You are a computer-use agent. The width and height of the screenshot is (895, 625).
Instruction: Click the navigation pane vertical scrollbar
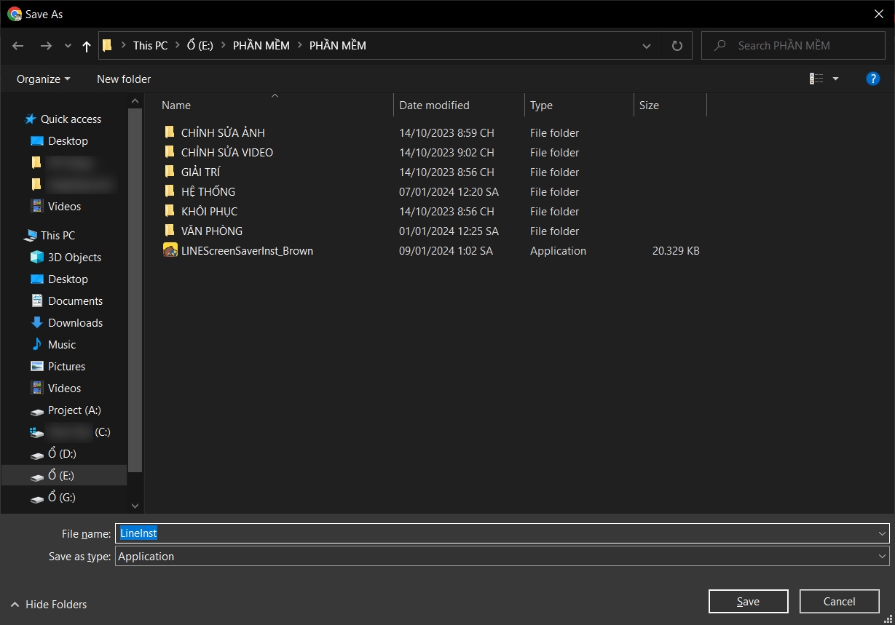point(135,290)
